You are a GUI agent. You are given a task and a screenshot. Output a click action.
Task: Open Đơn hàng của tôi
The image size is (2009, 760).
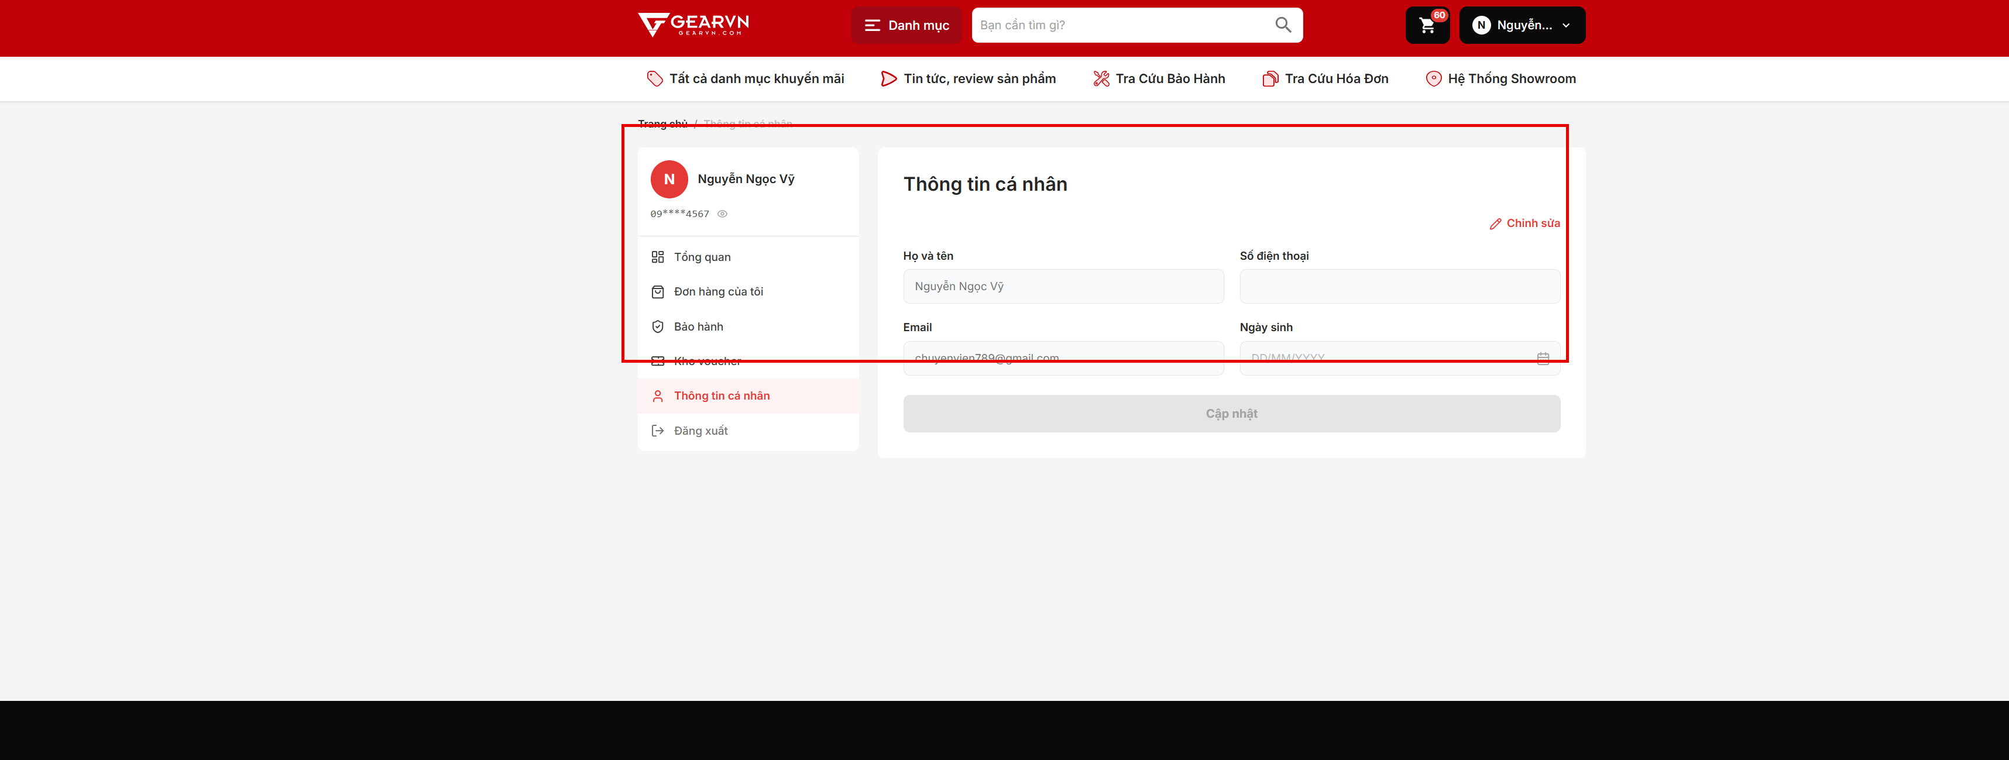748,291
